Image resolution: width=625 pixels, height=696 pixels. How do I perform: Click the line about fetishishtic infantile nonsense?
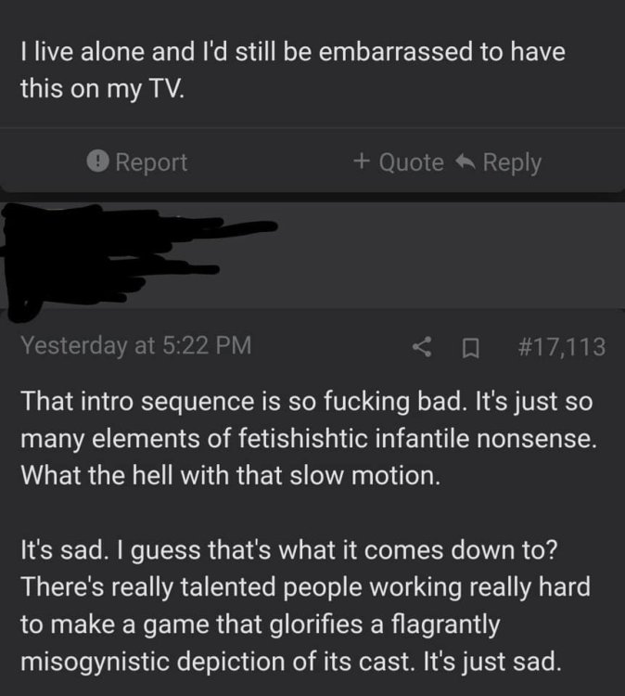tap(305, 440)
